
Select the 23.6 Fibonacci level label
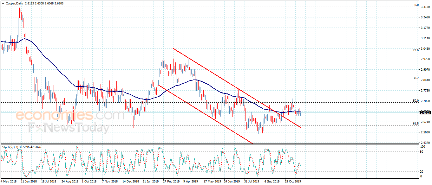[x=416, y=50]
